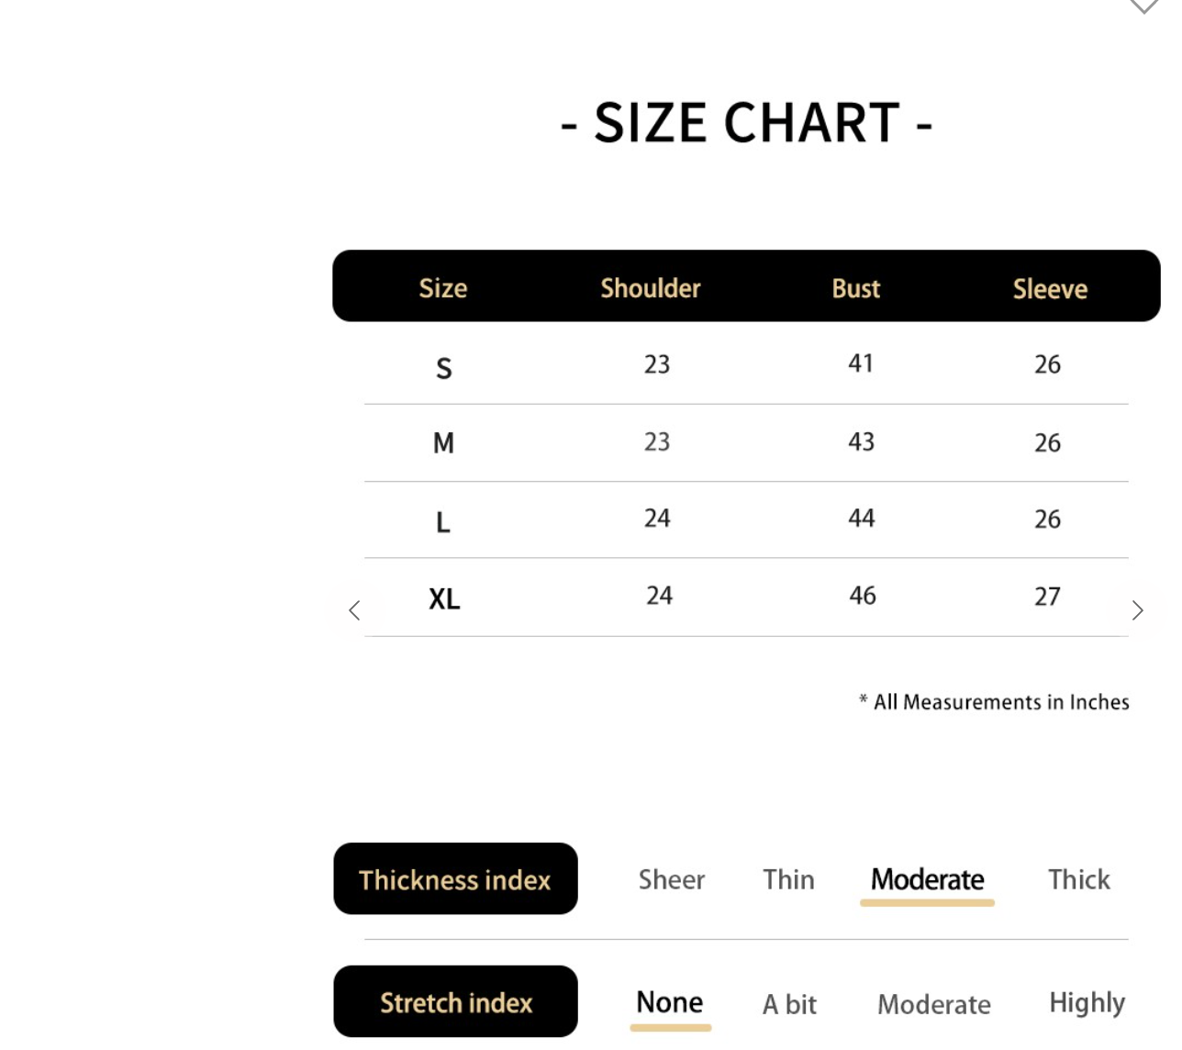Click the heart icon at top right
This screenshot has width=1182, height=1050.
pyautogui.click(x=1143, y=6)
